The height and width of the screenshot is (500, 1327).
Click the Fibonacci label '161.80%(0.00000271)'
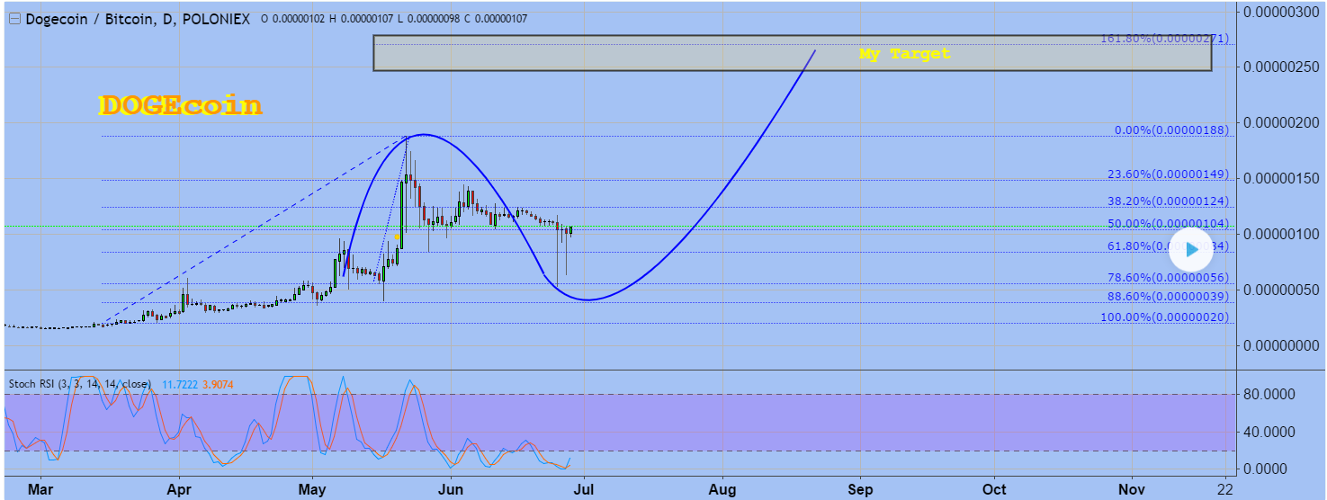pos(1164,39)
